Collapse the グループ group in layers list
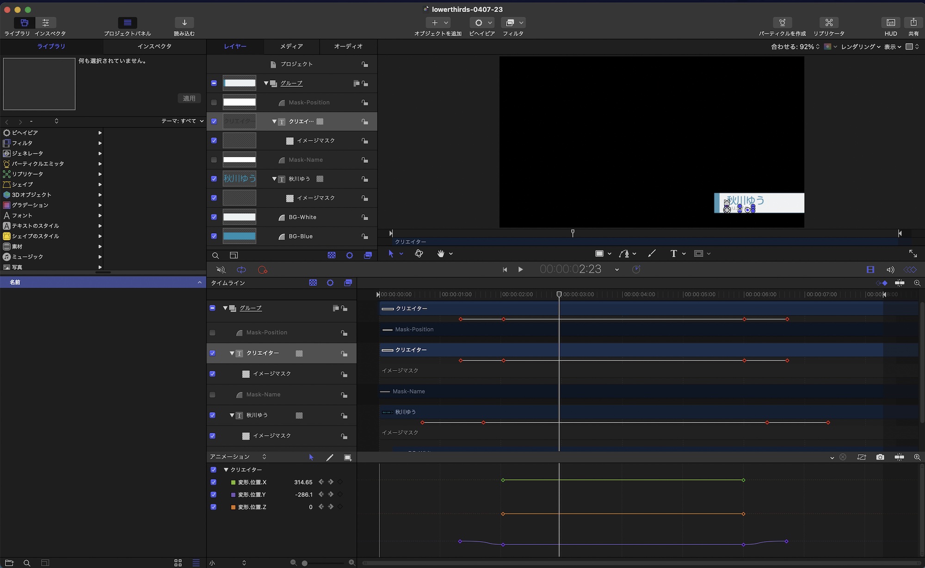 (266, 83)
